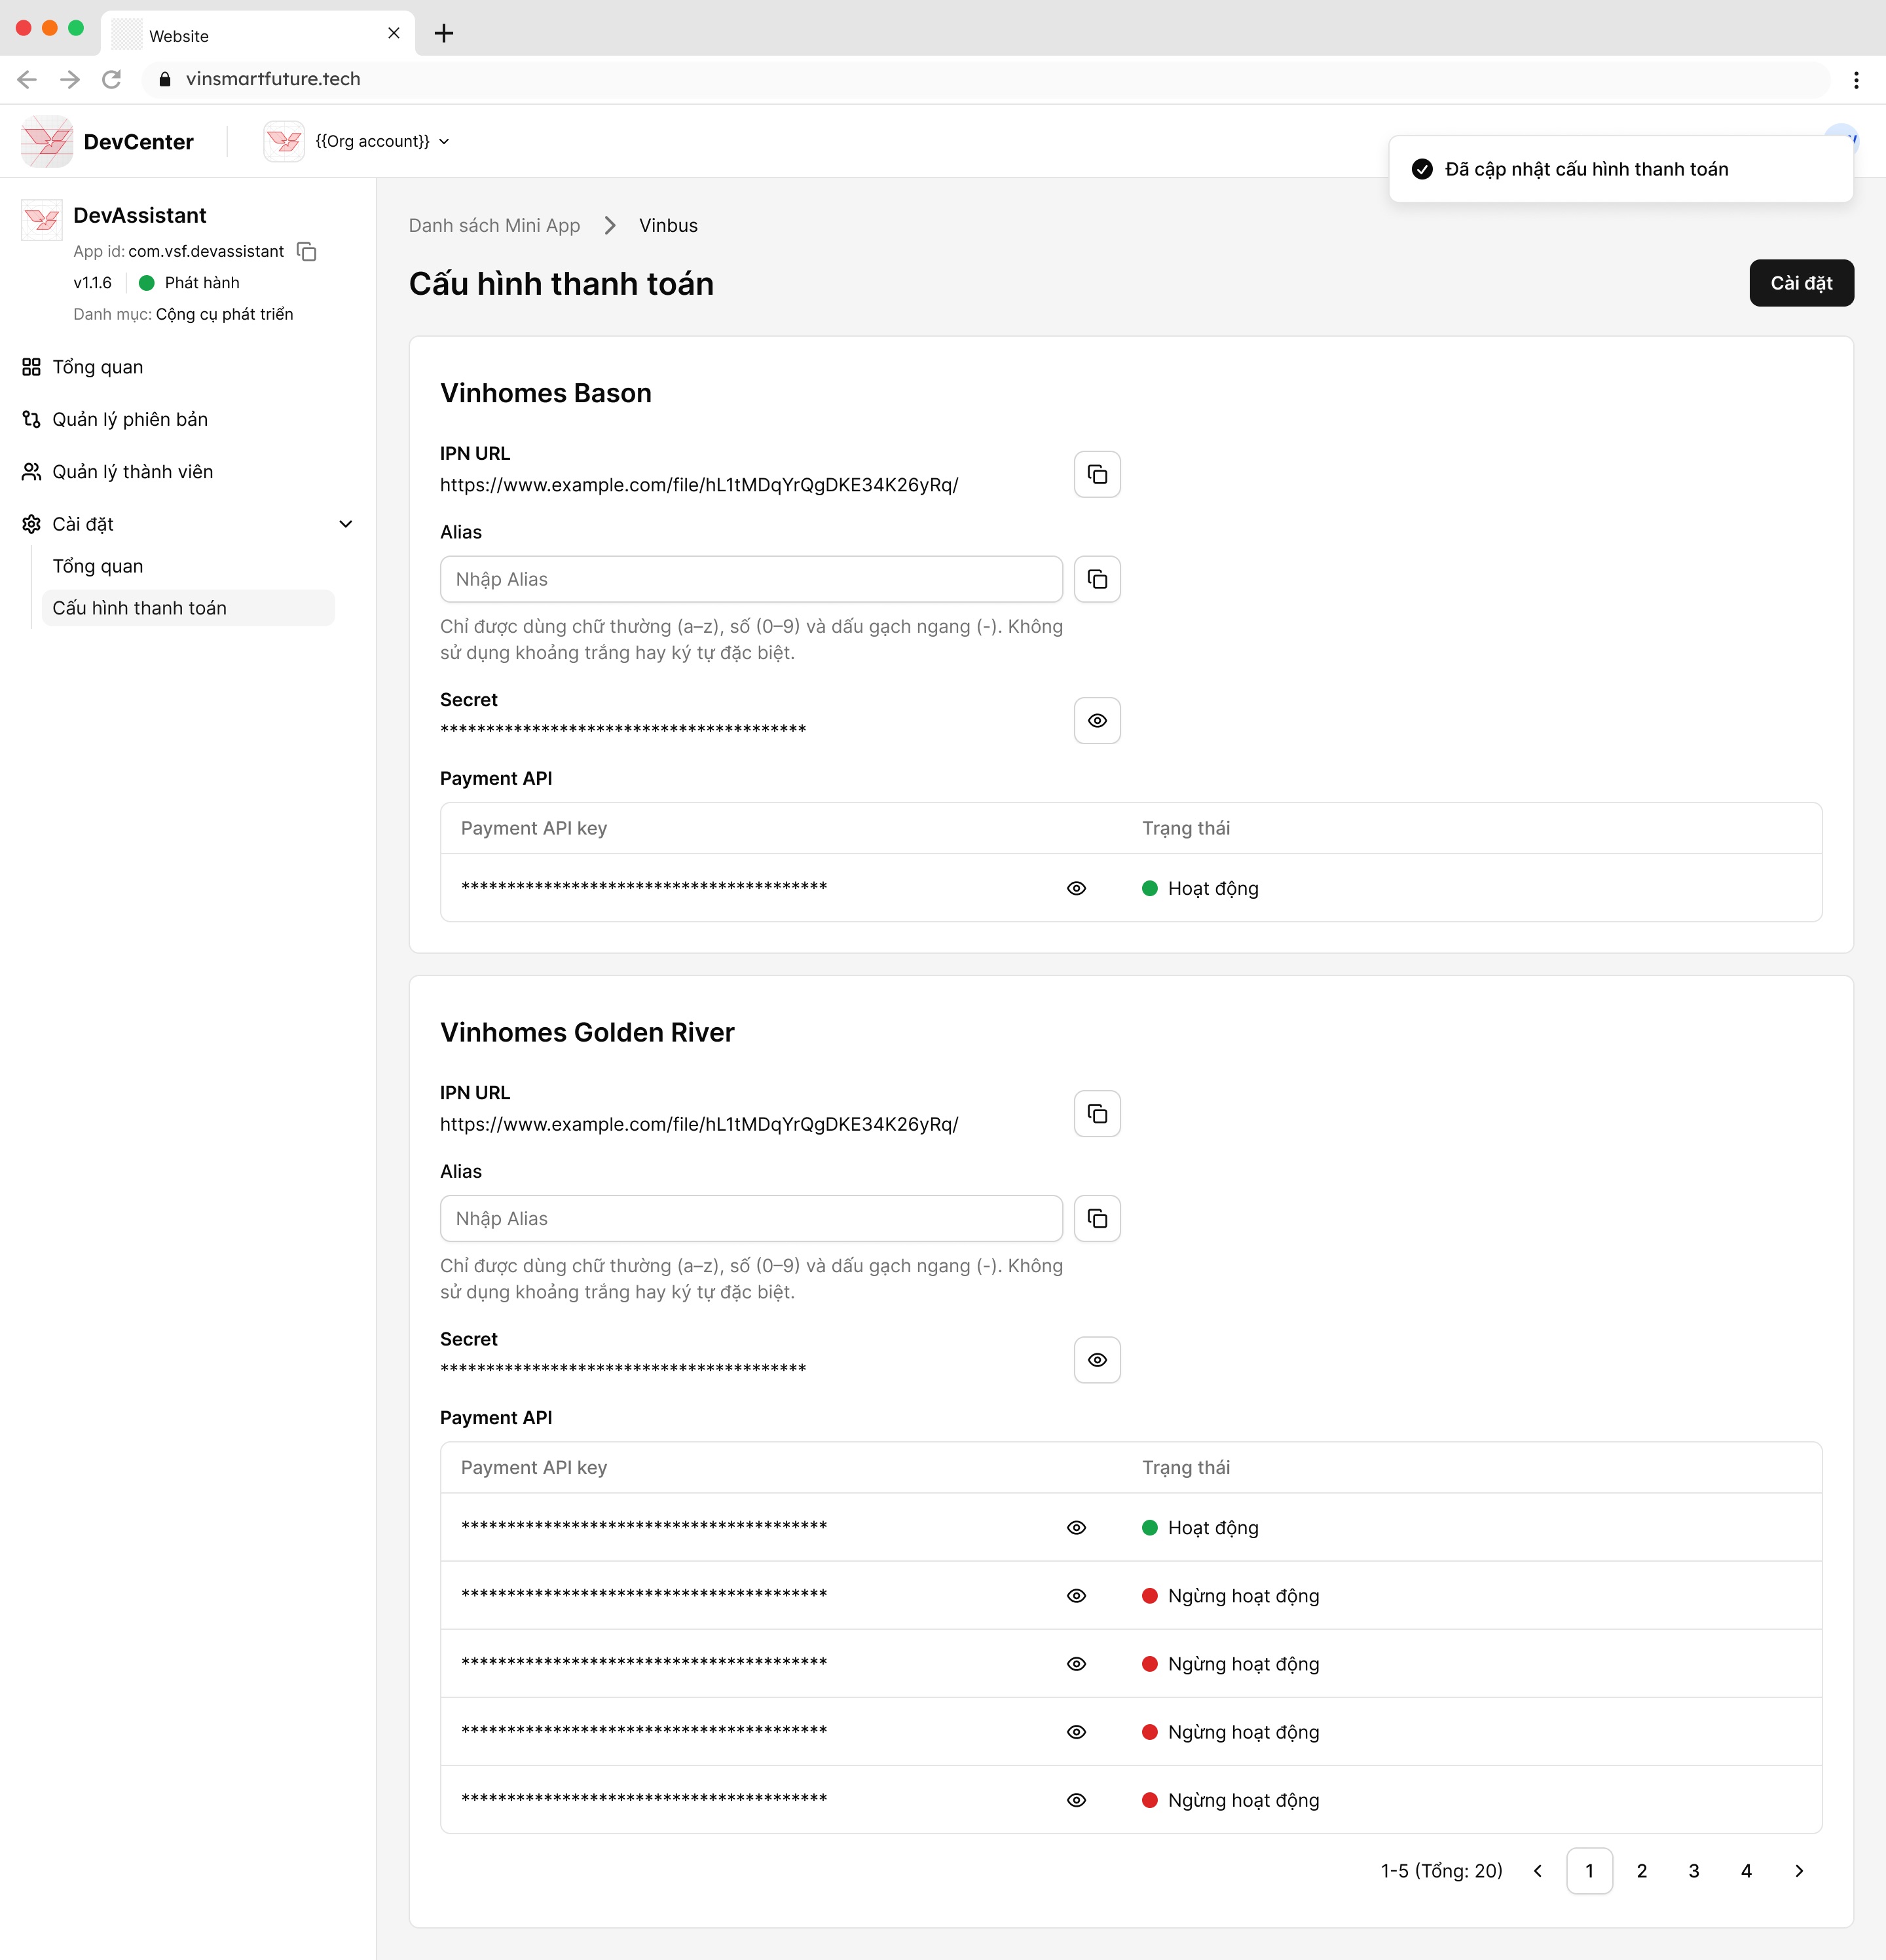Go to previous pagination page
The height and width of the screenshot is (1960, 1886).
click(x=1537, y=1870)
